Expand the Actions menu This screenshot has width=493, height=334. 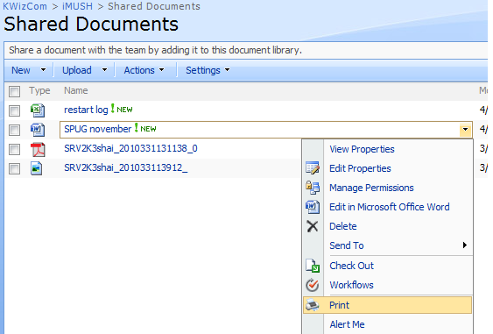[x=144, y=70]
